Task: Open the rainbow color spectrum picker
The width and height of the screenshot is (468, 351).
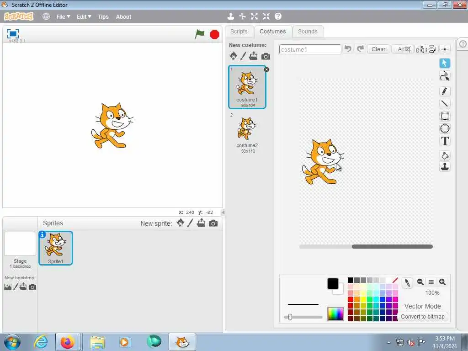Action: coord(335,314)
